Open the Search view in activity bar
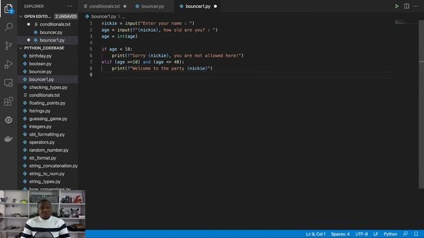This screenshot has width=424, height=238. (x=9, y=26)
